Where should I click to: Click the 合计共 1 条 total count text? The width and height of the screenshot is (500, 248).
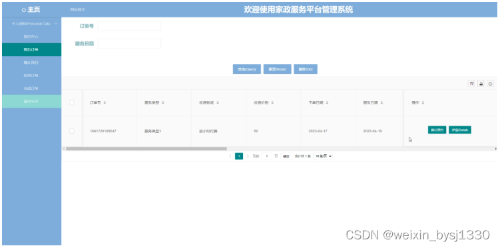(303, 156)
